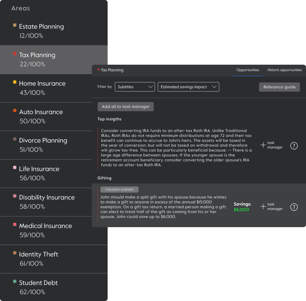306x301 pixels.
Task: Click the green Student Debt marker
Action: [x=15, y=281]
